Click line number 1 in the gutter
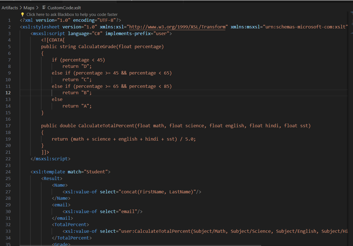The image size is (353, 246). (x=9, y=20)
